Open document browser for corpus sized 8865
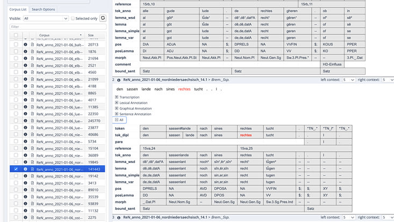This screenshot has width=394, height=222. click(32, 93)
